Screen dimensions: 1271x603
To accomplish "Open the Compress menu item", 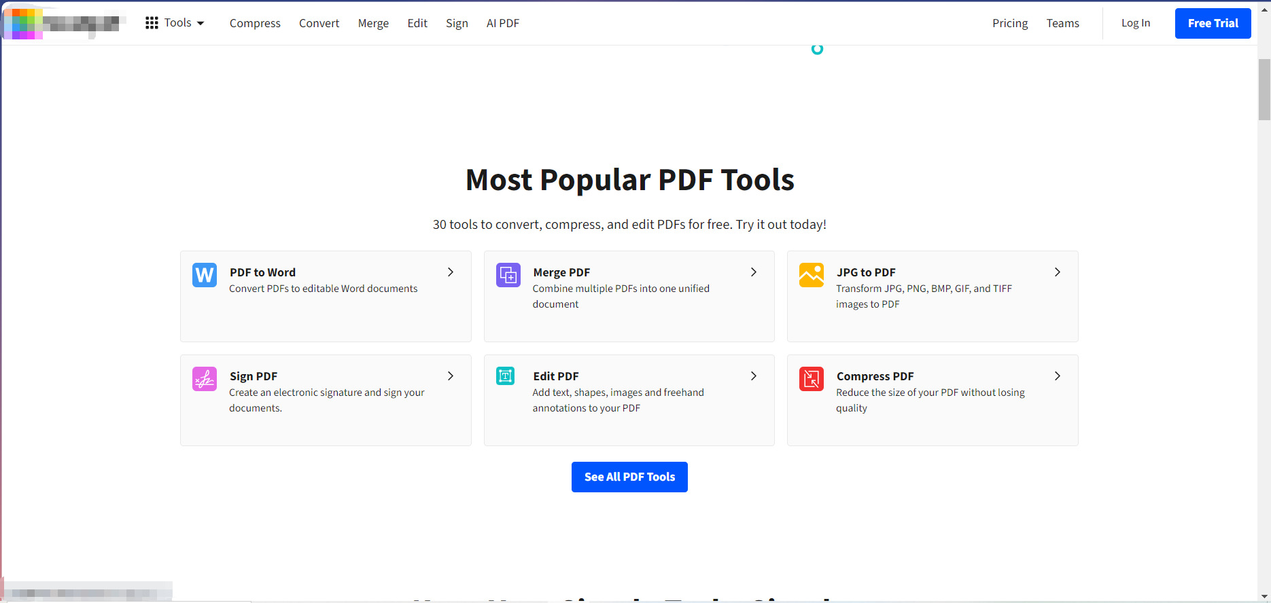I will click(x=255, y=23).
